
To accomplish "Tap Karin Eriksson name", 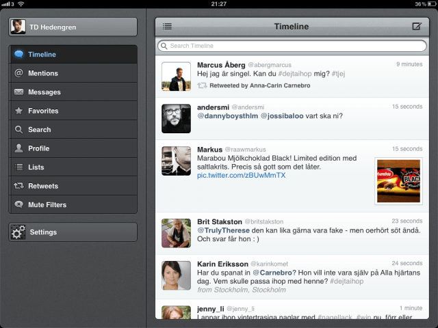I will coord(222,264).
